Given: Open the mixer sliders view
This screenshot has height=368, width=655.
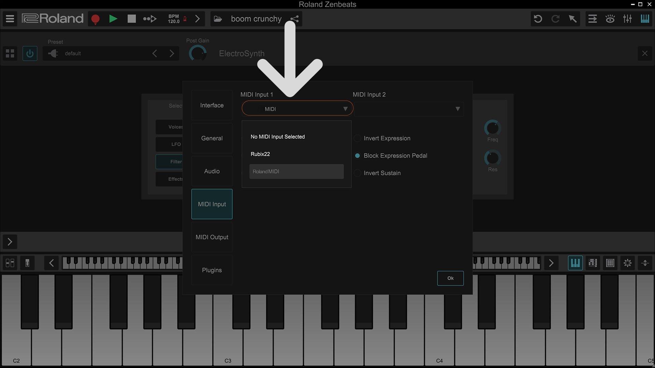Looking at the screenshot, I should [627, 19].
